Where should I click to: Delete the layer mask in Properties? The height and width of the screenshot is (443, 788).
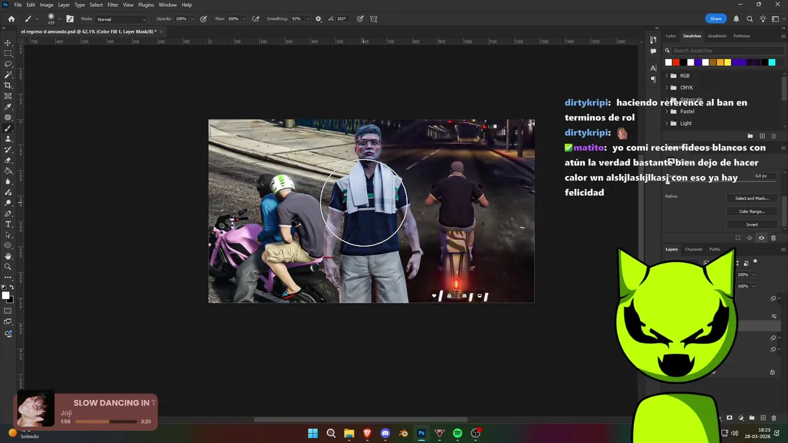(773, 238)
